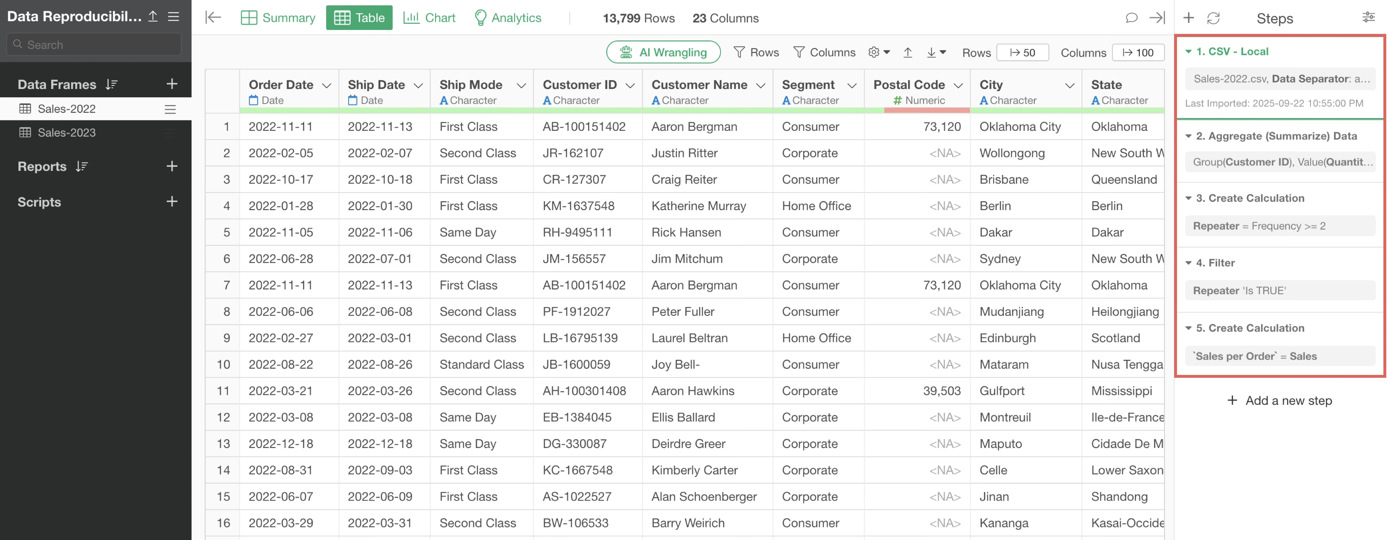Add a new data frame with plus icon

click(x=172, y=84)
